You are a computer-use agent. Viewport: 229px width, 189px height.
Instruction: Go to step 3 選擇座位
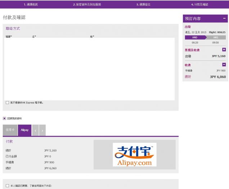(143, 5)
